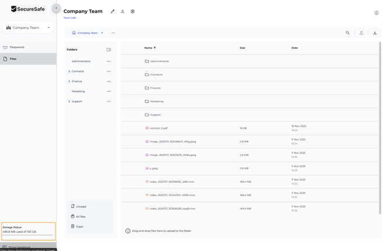The height and width of the screenshot is (251, 391).
Task: Open the Passwords section in the sidebar
Action: point(17,47)
